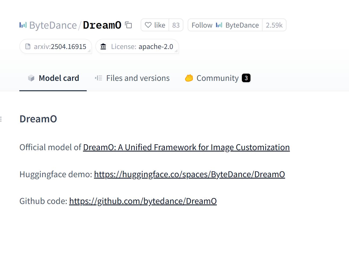The width and height of the screenshot is (349, 280).
Task: Open the License apache-2.0 tag
Action: 137,47
